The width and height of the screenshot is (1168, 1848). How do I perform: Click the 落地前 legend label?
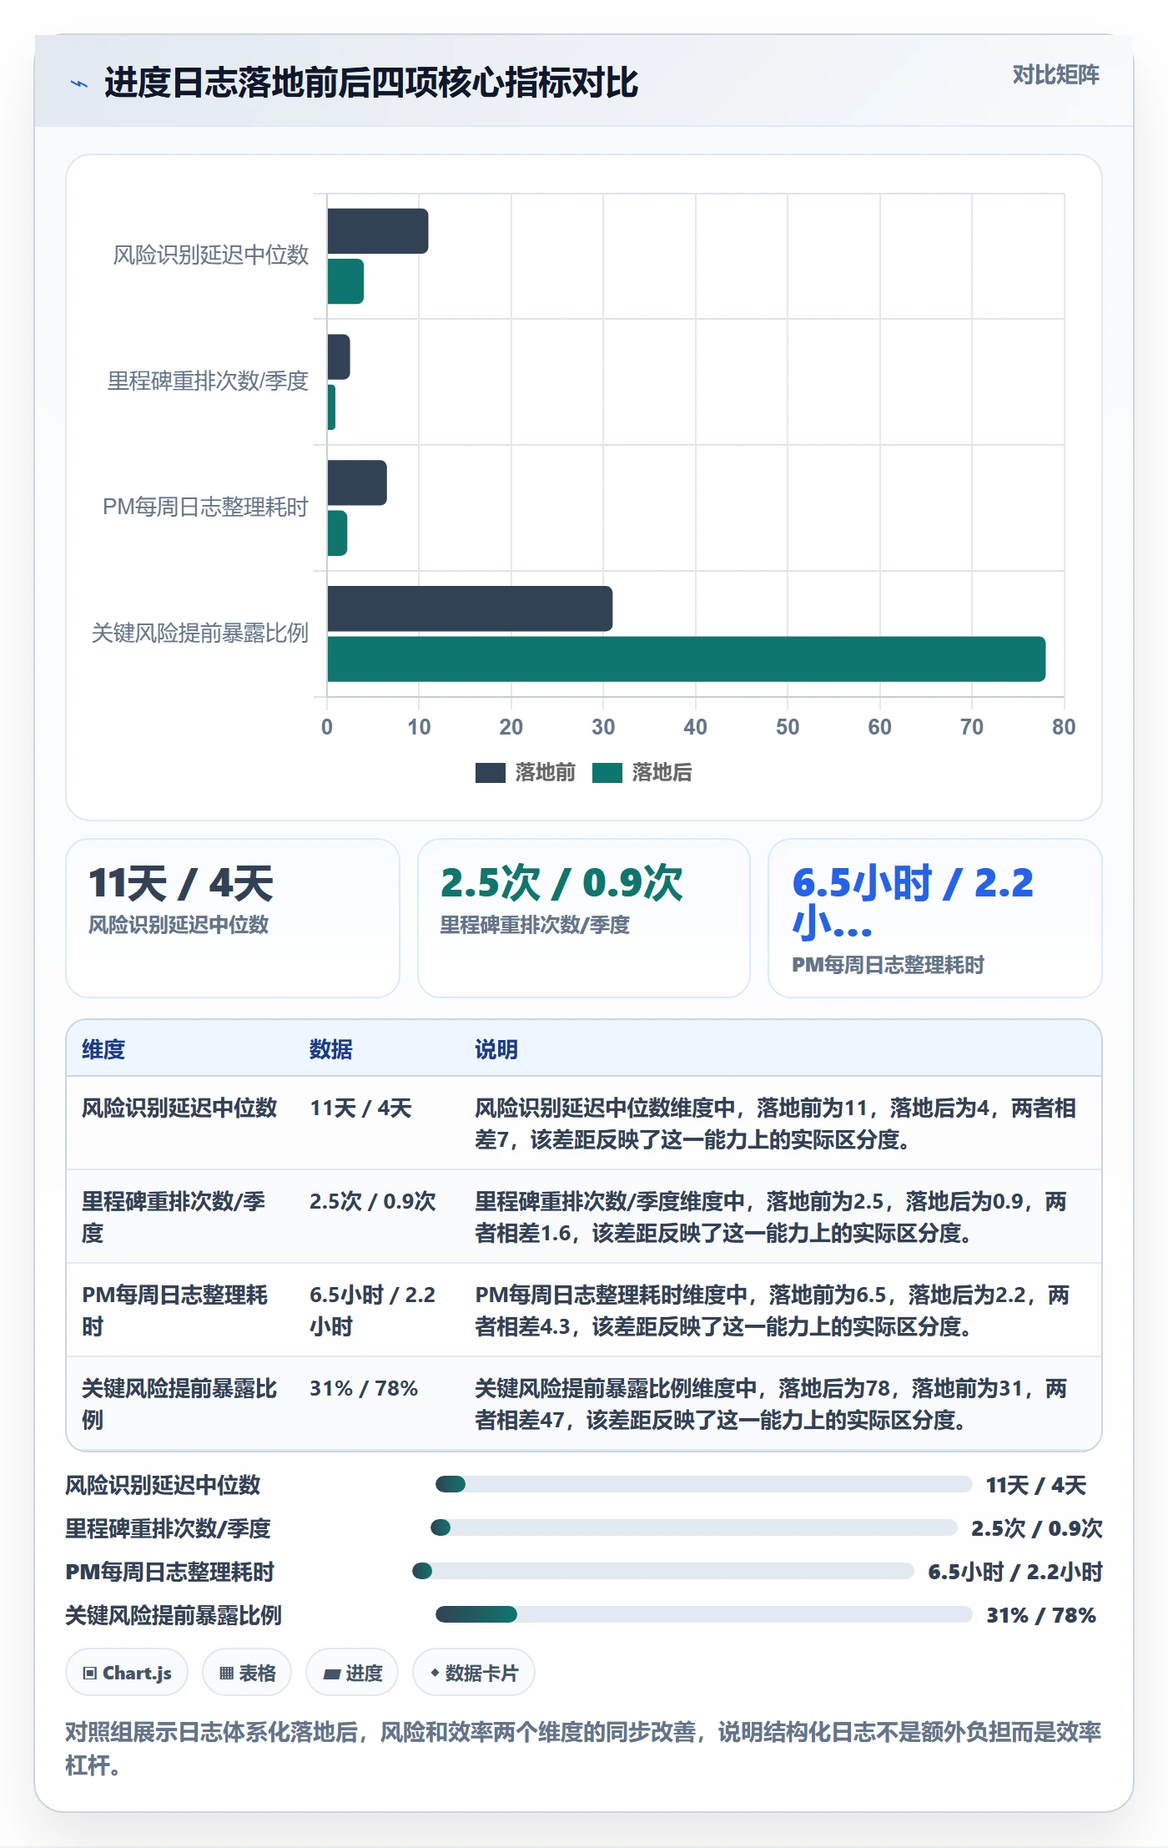point(545,773)
